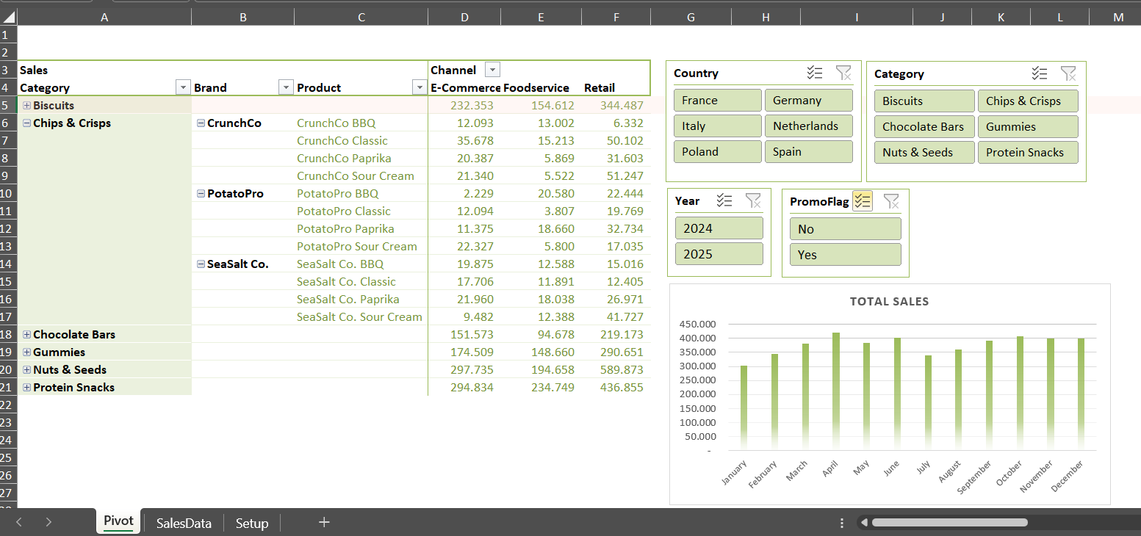Viewport: 1141px width, 536px height.
Task: Click the horizontal scrollbar thumb
Action: 949,522
